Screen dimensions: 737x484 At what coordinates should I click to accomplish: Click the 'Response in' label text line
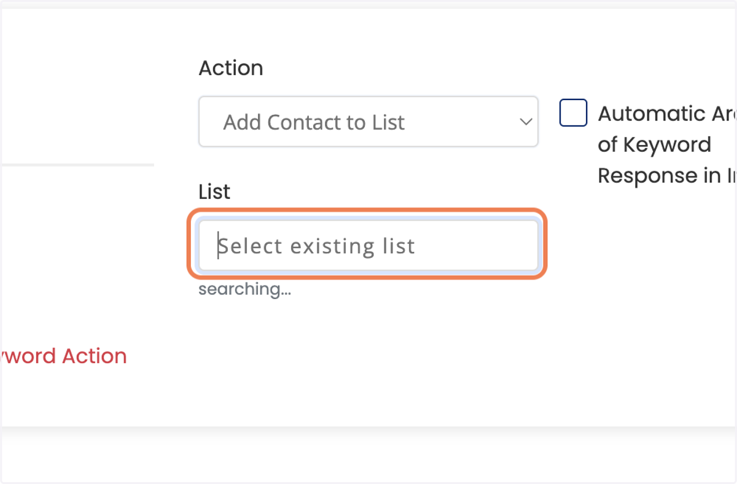[x=667, y=176]
